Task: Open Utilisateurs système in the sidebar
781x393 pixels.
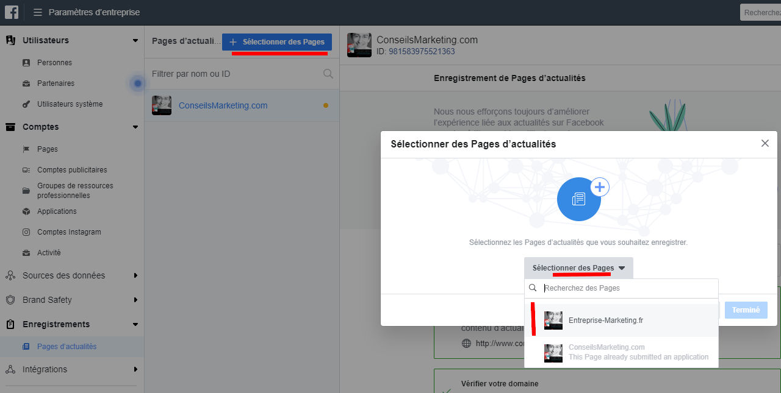Action: click(x=70, y=104)
